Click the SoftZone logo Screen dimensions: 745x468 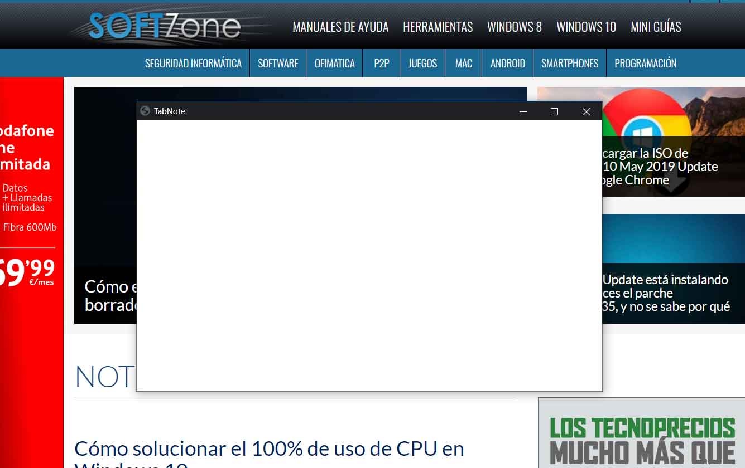165,26
